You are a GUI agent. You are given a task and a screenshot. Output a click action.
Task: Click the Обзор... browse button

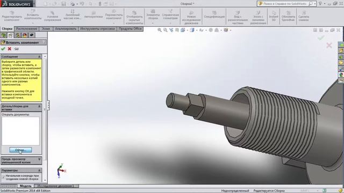(20, 150)
